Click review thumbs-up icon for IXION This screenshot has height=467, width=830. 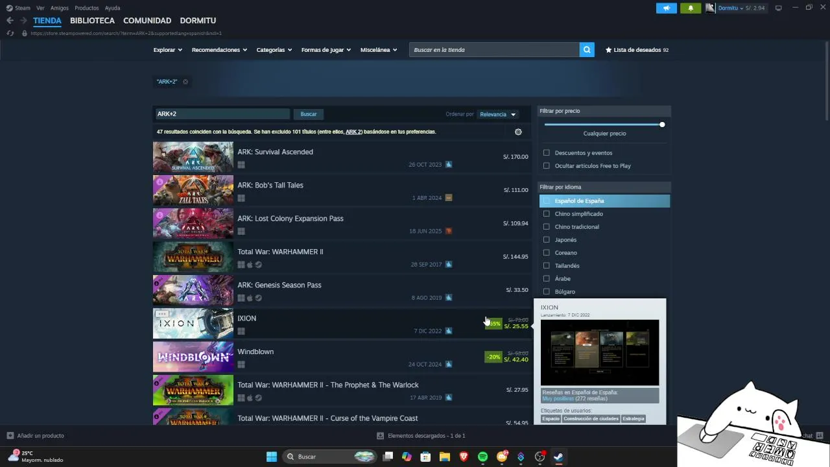[449, 331]
